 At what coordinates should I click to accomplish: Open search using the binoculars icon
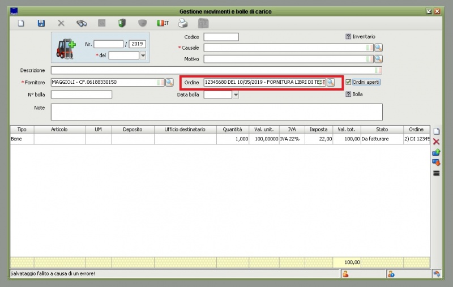tap(82, 23)
